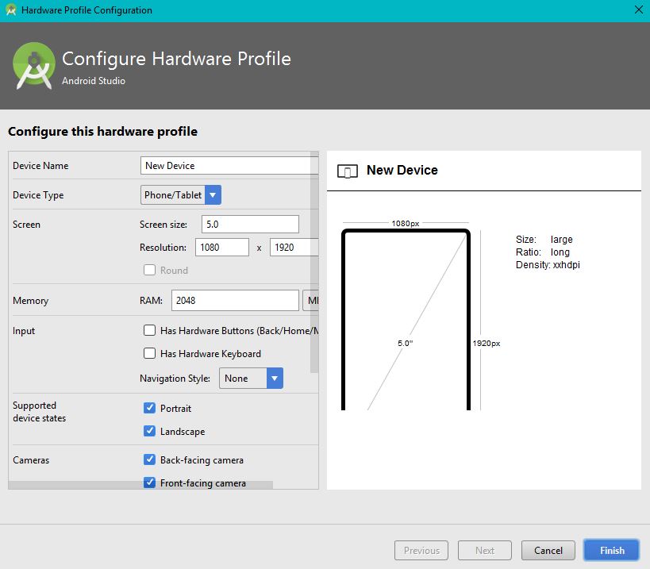The height and width of the screenshot is (569, 650).
Task: Click the 'Supported device states' label
Action: pos(40,412)
